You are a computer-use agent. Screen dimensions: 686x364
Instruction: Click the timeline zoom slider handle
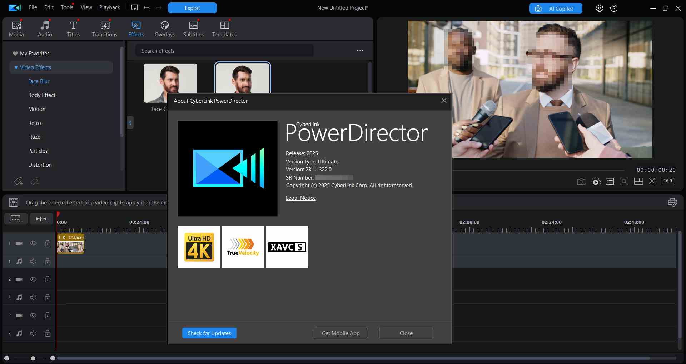click(x=33, y=358)
